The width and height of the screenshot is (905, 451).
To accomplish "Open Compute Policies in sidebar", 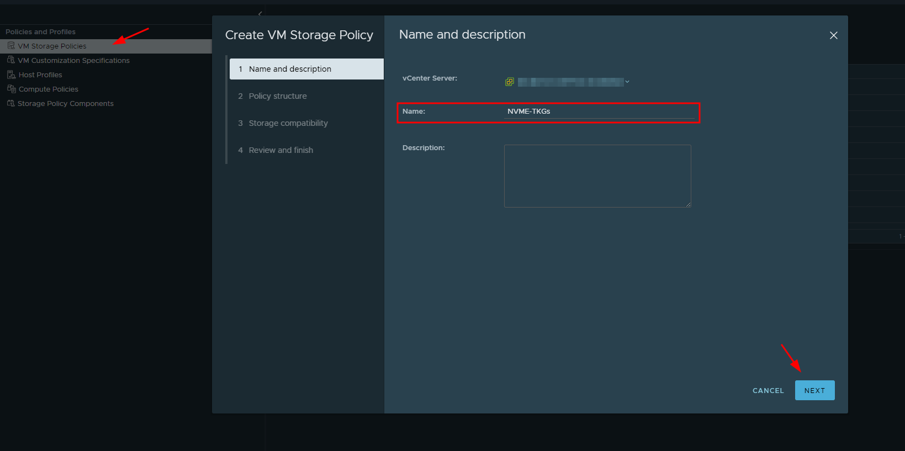I will click(x=49, y=89).
